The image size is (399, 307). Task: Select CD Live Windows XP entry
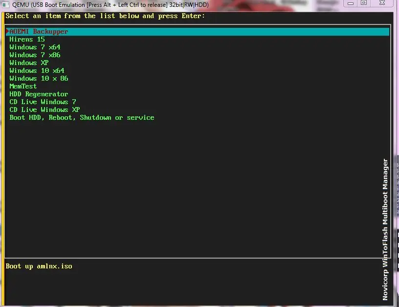pyautogui.click(x=44, y=110)
